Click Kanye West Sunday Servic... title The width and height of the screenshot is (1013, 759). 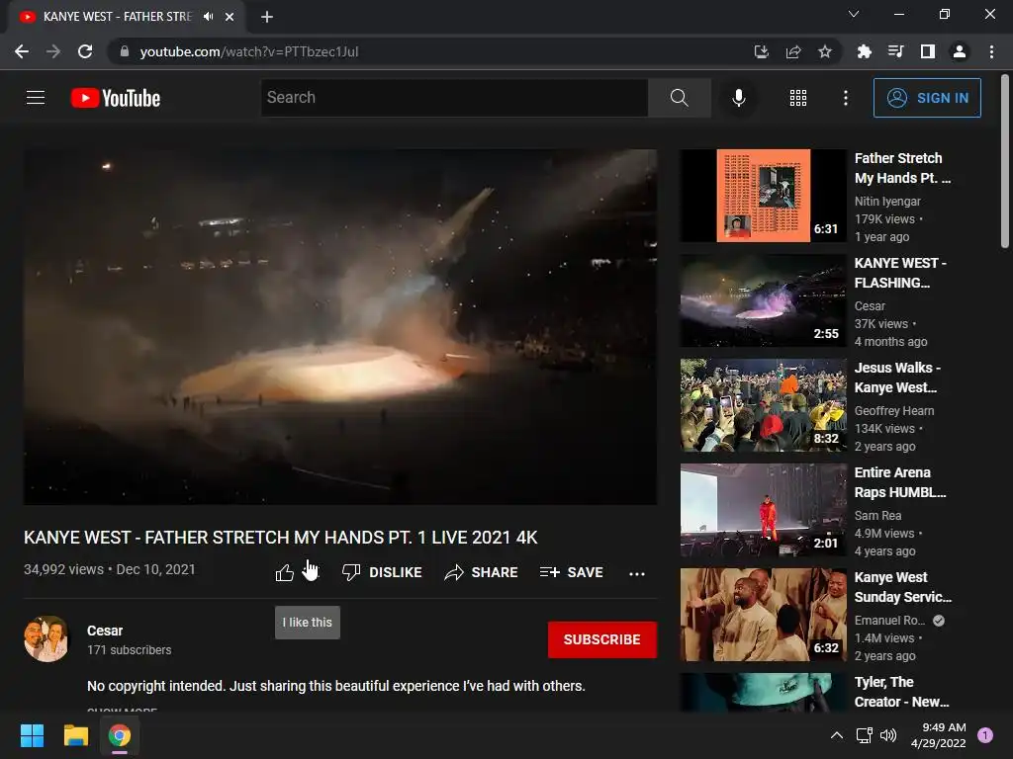(x=902, y=587)
